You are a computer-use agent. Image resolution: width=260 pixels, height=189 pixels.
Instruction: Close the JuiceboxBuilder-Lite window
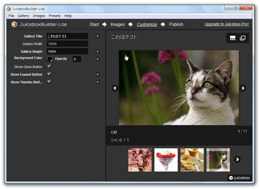(246, 8)
